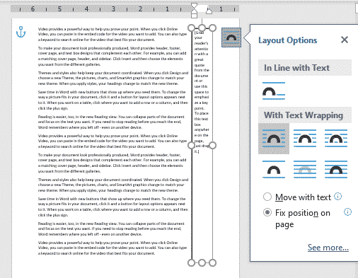The image size is (358, 278).
Task: Click the right indent marker on the ruler
Action: [209, 11]
